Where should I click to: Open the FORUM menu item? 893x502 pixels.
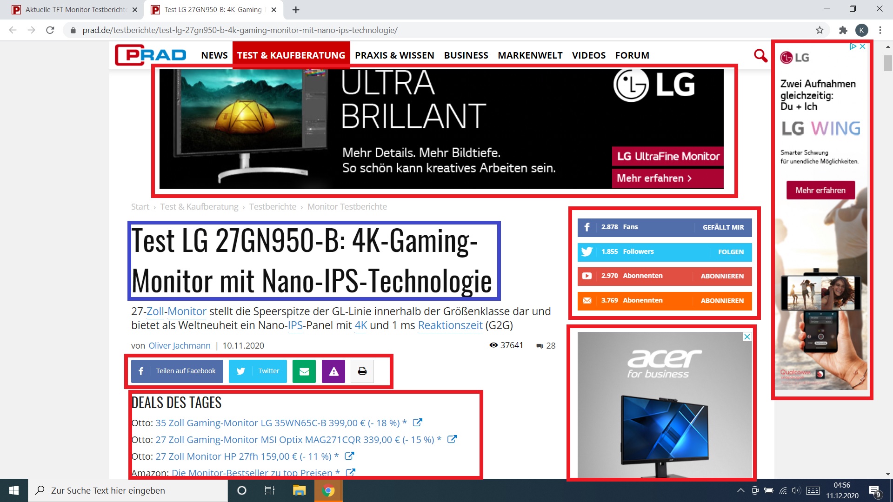pos(632,55)
